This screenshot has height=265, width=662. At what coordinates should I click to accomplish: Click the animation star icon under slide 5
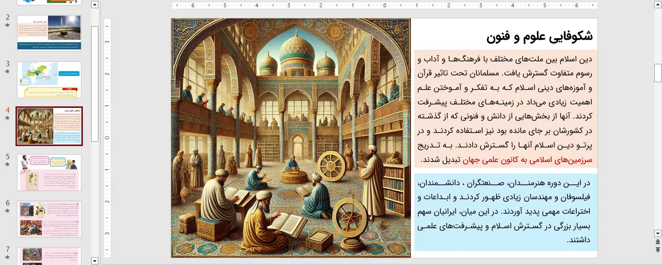7,164
